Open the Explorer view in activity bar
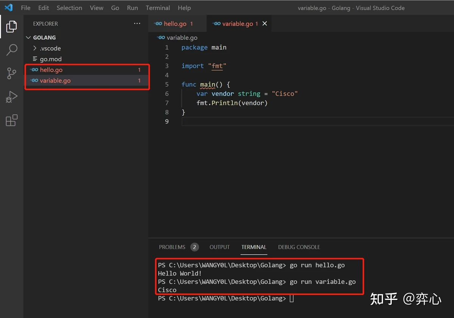Image resolution: width=454 pixels, height=318 pixels. pos(12,26)
